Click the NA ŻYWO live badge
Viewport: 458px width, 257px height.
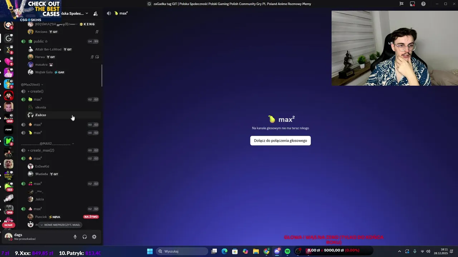click(x=91, y=217)
